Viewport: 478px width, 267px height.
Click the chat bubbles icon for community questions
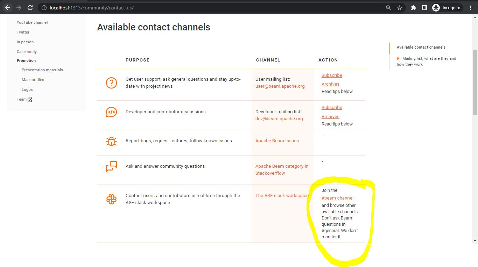[111, 166]
